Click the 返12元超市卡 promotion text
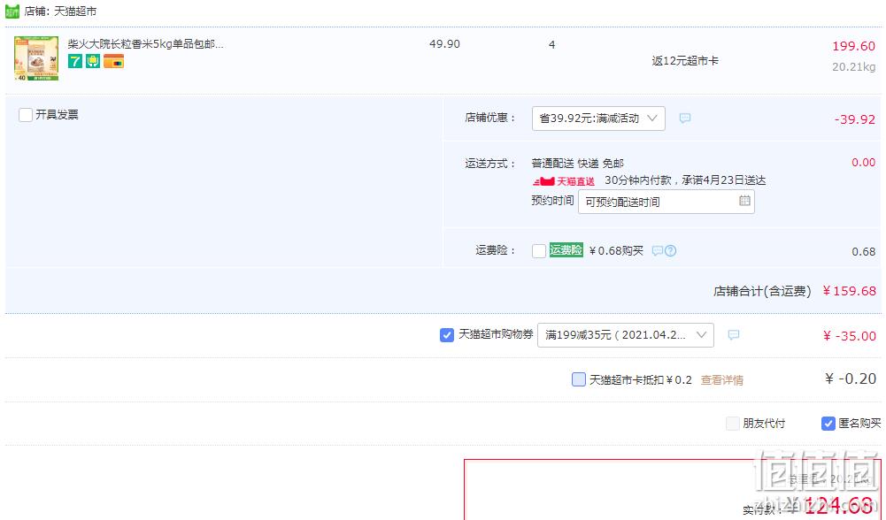This screenshot has width=886, height=520. pos(685,61)
